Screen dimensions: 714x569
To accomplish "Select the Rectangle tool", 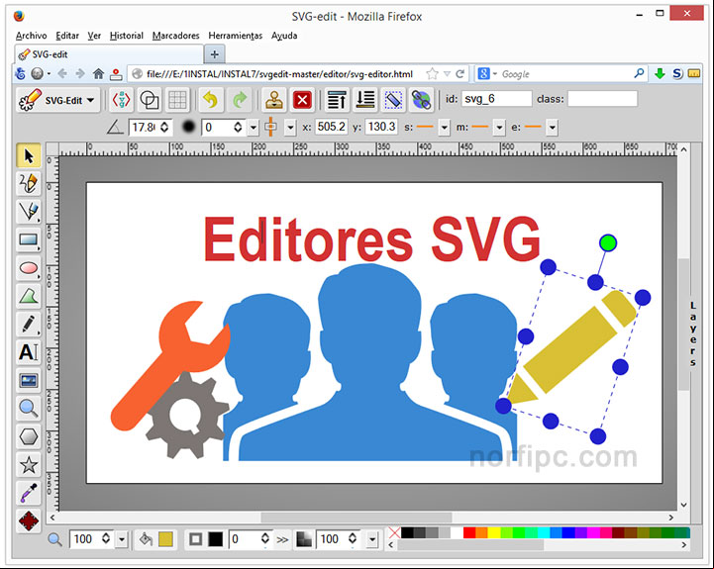I will [29, 239].
